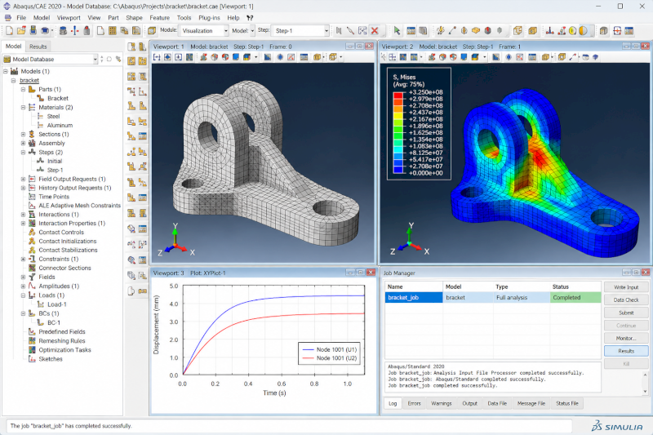Click the Monitor... button
Image resolution: width=653 pixels, height=435 pixels.
[x=626, y=338]
